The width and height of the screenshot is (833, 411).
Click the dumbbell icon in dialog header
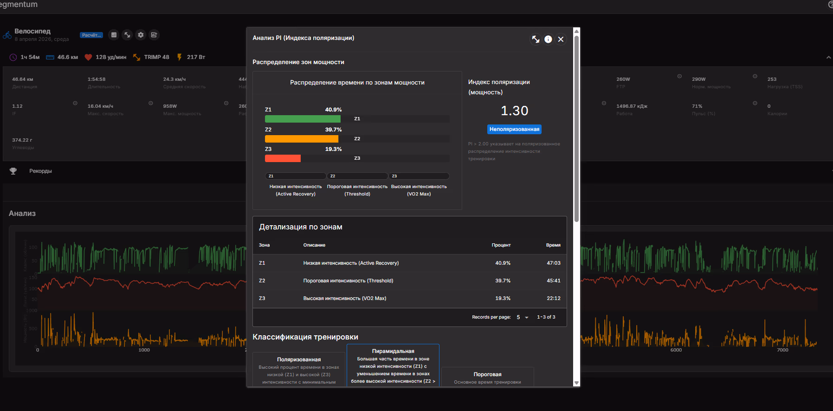[536, 39]
